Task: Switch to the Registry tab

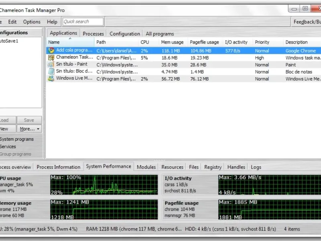Action: 213,167
